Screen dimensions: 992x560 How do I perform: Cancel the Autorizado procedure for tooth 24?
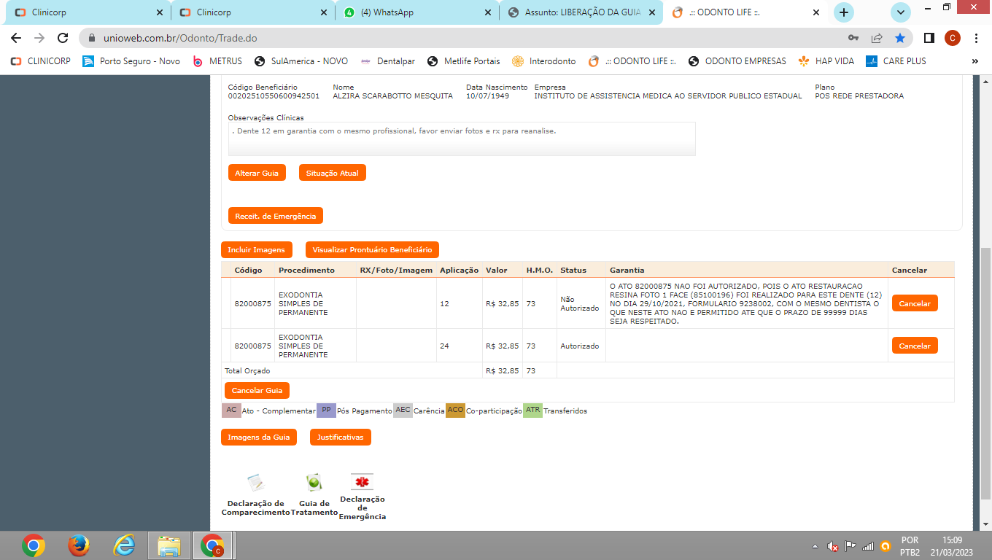[915, 346]
